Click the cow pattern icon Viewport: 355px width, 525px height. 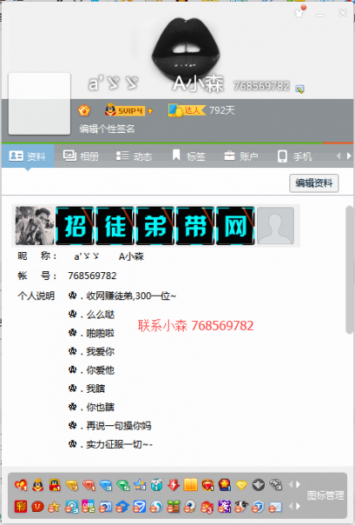point(241,507)
